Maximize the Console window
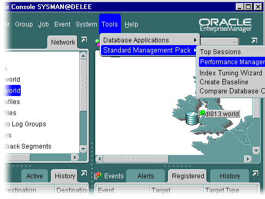The image size is (265, 199). point(248,7)
